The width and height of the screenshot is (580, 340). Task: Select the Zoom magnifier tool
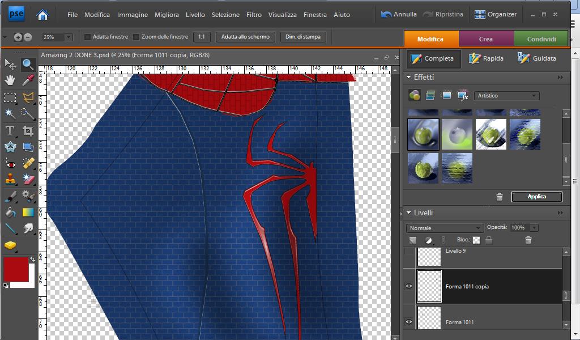tap(28, 65)
